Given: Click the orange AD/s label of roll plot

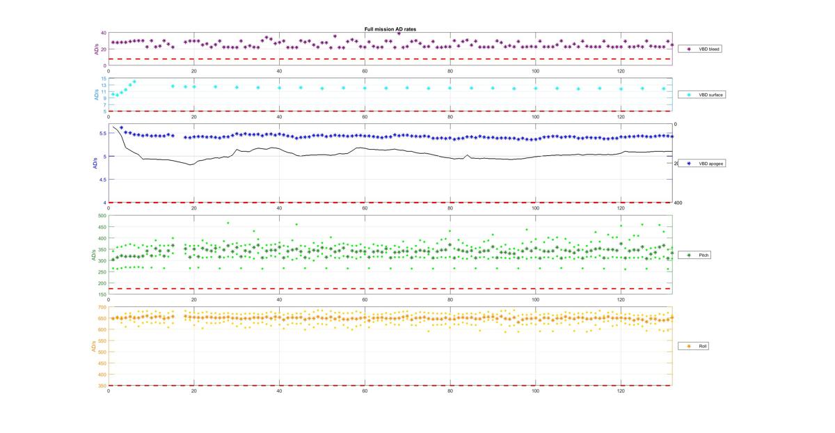Looking at the screenshot, I should 93,346.
